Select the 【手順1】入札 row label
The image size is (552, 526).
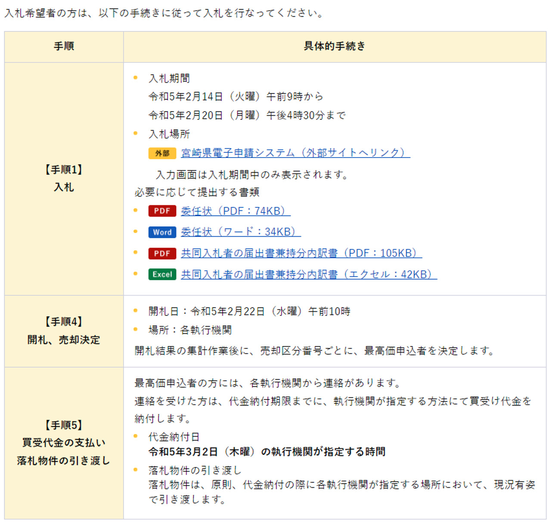pyautogui.click(x=64, y=179)
